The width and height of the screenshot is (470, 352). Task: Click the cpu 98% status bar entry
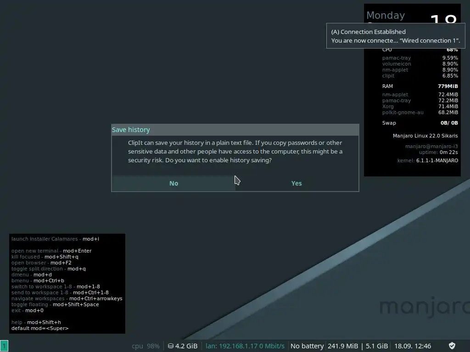tap(145, 346)
